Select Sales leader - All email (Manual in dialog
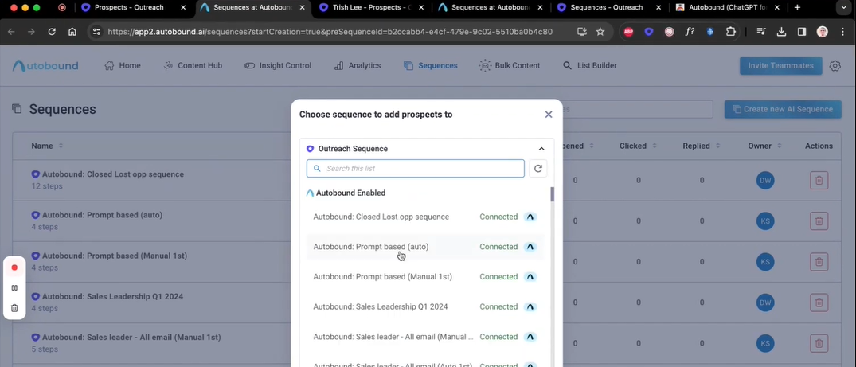This screenshot has height=367, width=856. click(x=424, y=337)
